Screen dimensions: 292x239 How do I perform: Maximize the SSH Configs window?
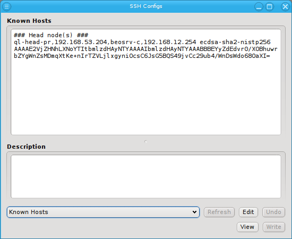[270, 7]
